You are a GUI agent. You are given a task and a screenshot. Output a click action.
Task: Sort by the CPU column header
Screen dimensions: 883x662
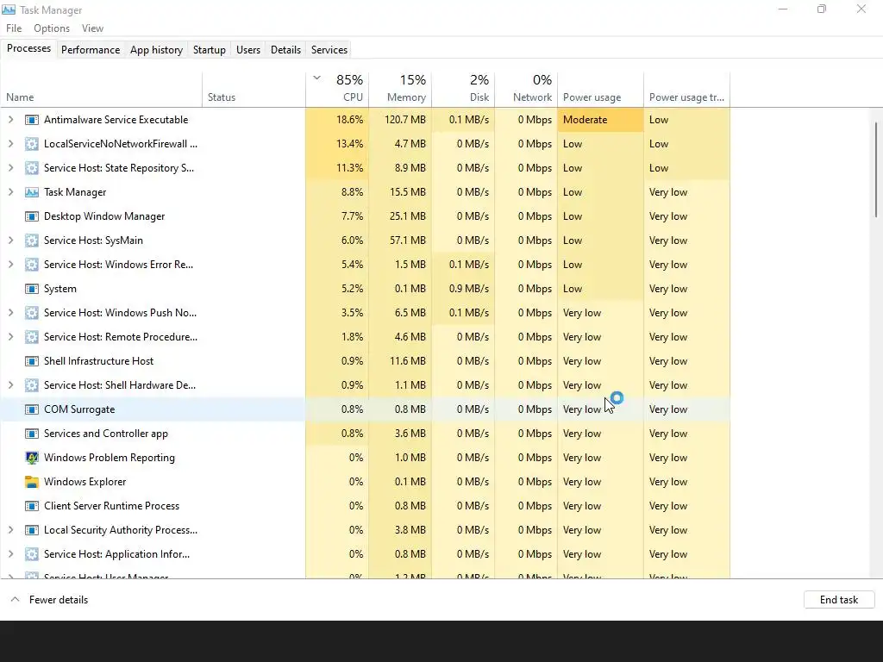tap(337, 89)
